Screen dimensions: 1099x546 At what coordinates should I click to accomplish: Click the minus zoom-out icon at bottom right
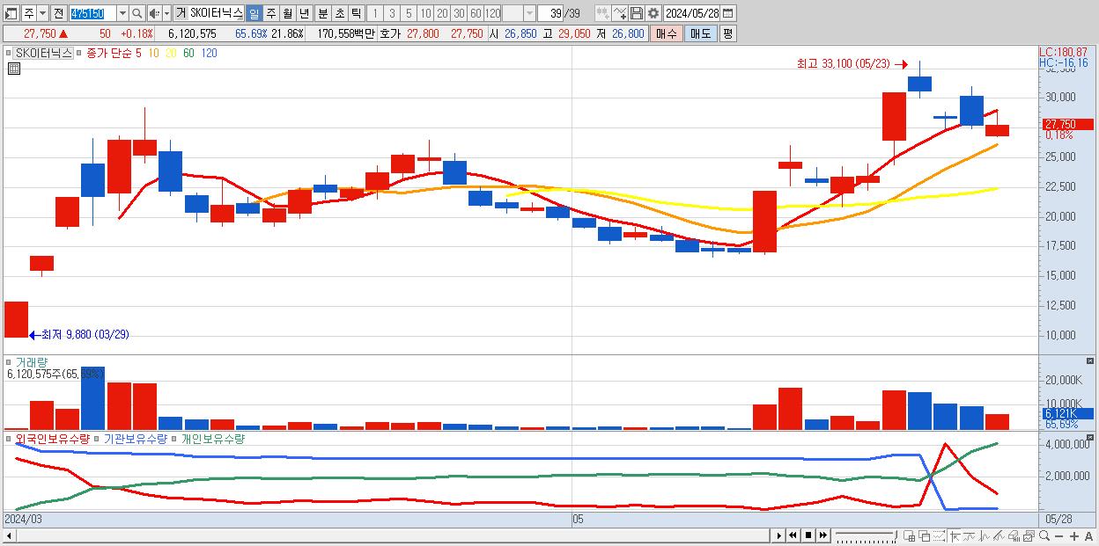[x=1059, y=535]
